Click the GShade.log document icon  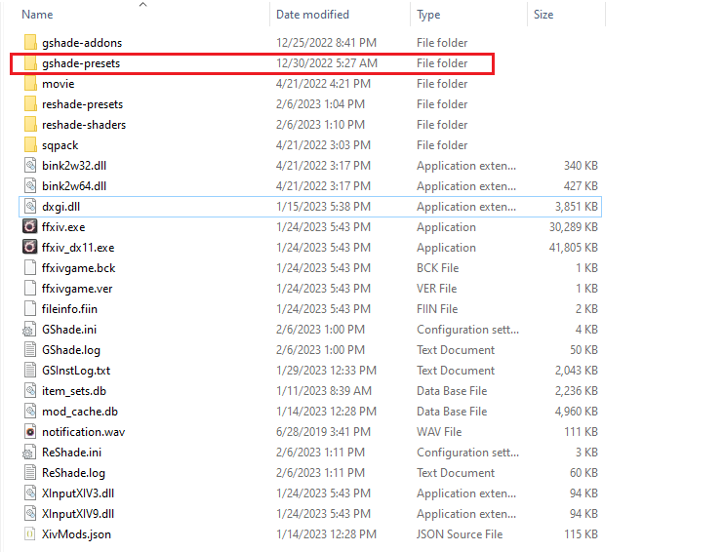(30, 350)
